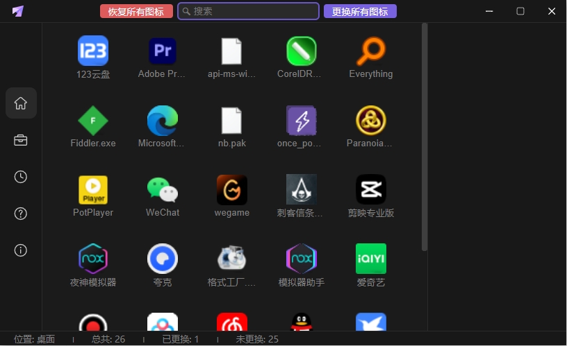Click the wegame icon
The image size is (567, 346).
[x=232, y=189]
